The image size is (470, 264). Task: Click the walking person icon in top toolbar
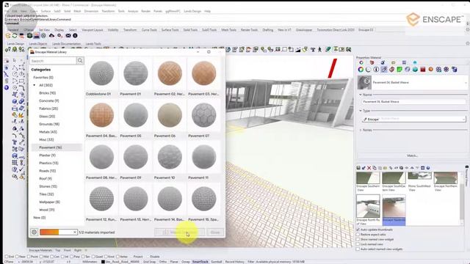pos(320,49)
